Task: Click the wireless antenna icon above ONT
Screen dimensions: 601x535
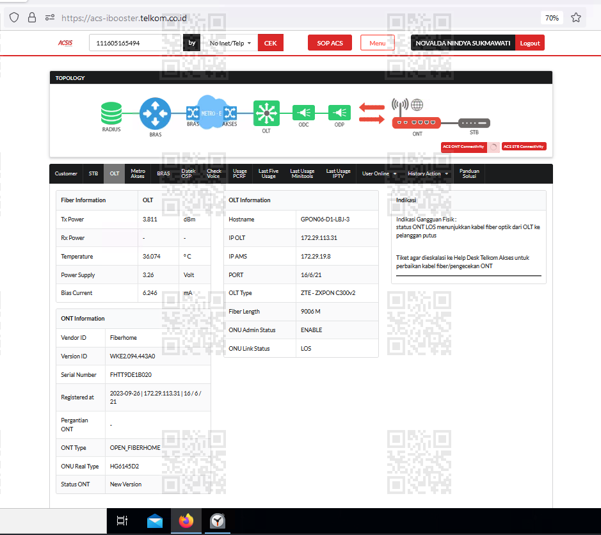Action: point(400,106)
